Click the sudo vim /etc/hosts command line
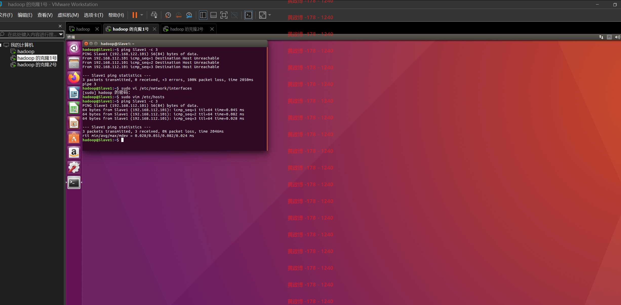621x305 pixels. coord(124,97)
